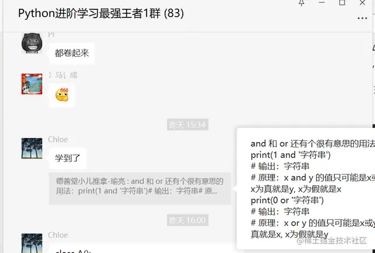Click Chloe's avatar beside the bottom message
375x253 pixels.
[x=32, y=243]
